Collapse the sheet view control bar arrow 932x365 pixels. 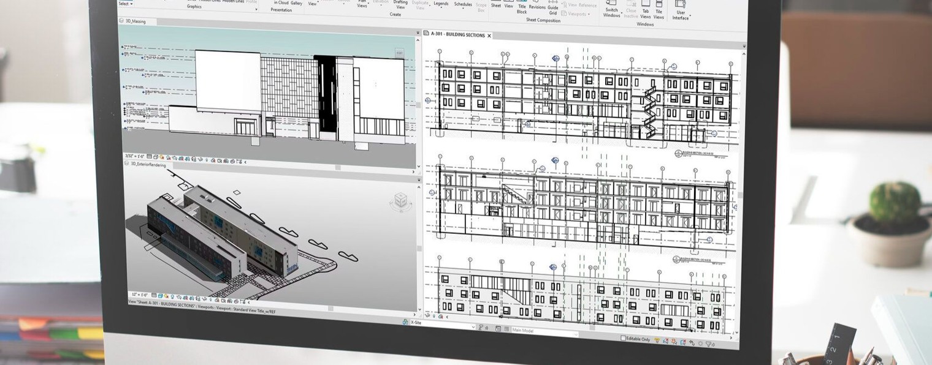[x=448, y=317]
